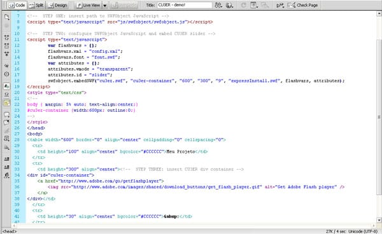Click the "font.swf" string on line 14

coord(104,57)
